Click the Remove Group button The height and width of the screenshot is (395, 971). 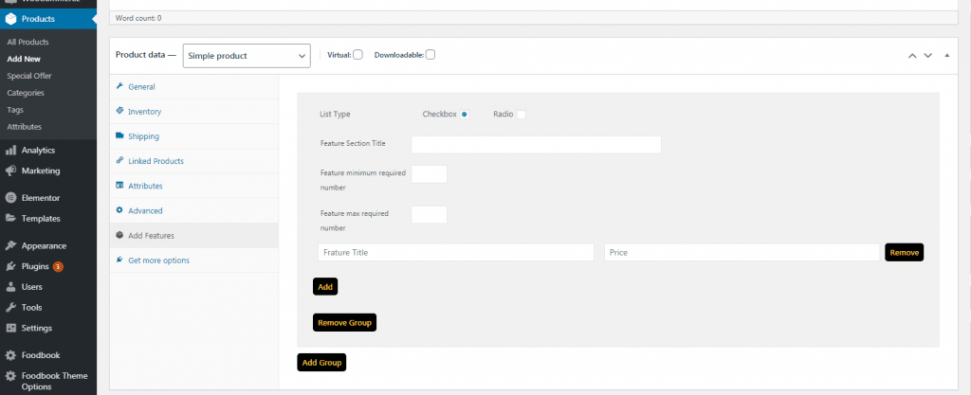coord(345,322)
